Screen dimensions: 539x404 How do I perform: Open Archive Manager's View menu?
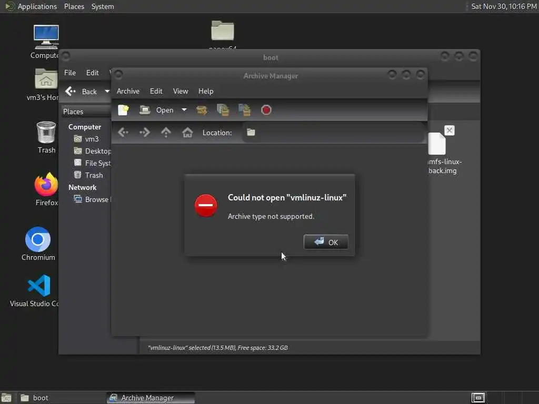click(x=181, y=91)
